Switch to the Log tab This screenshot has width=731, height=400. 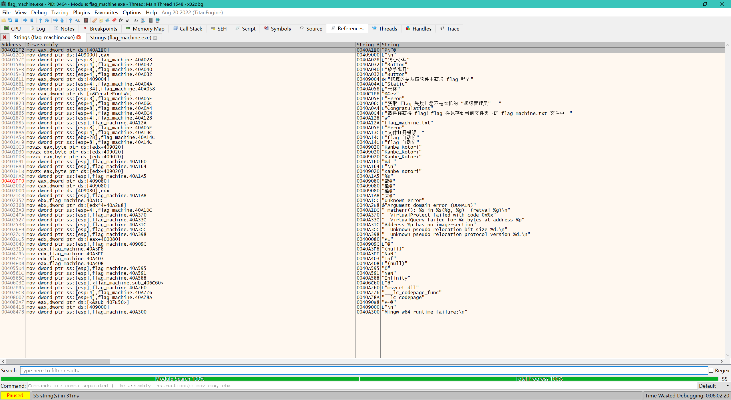[37, 29]
